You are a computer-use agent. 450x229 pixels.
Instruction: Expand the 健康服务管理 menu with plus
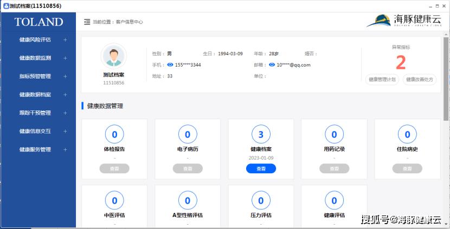point(65,149)
